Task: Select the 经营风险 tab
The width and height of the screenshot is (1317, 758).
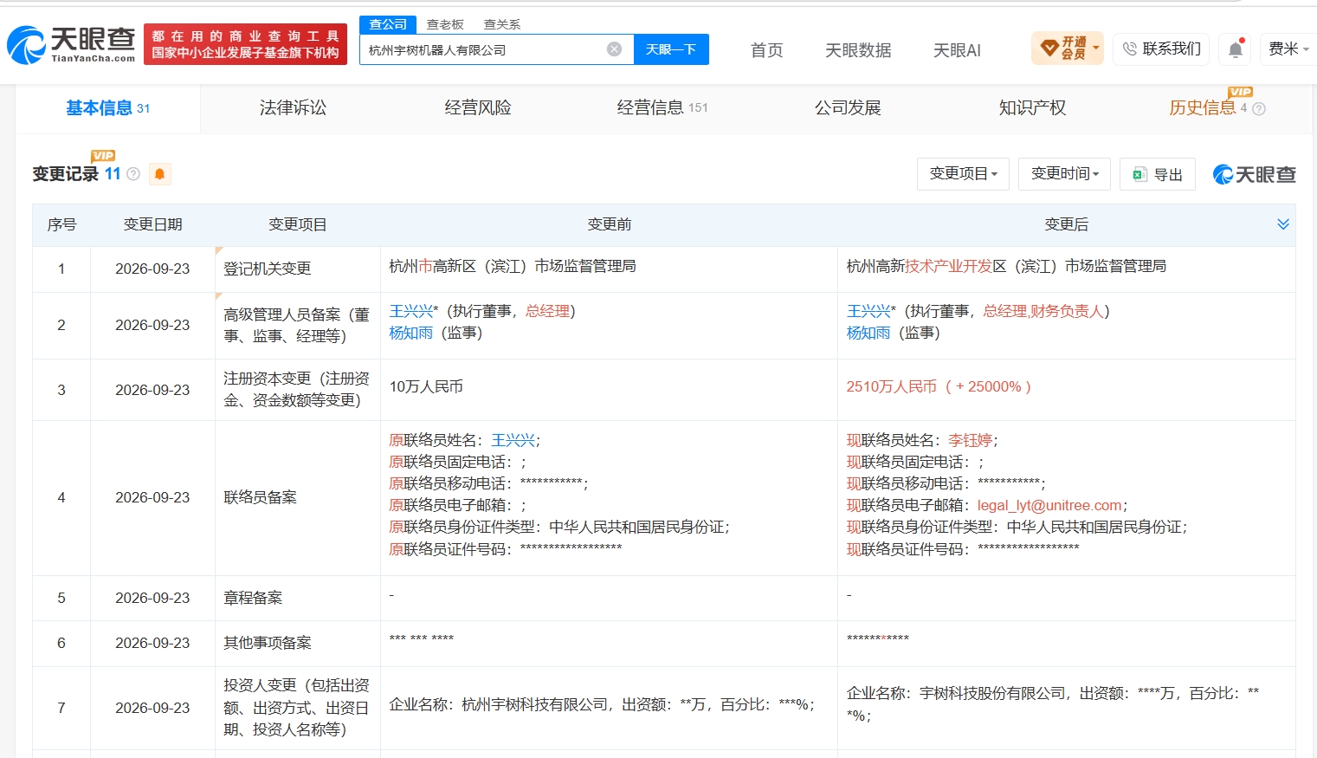Action: click(x=478, y=108)
